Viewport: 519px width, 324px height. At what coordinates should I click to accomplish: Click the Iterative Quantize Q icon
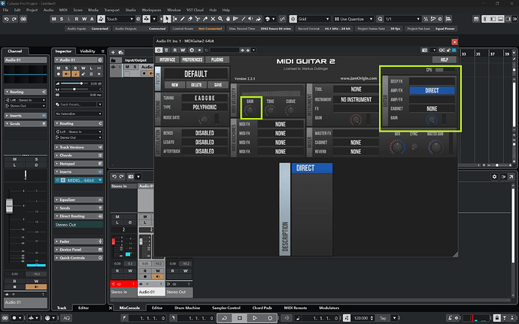point(380,20)
